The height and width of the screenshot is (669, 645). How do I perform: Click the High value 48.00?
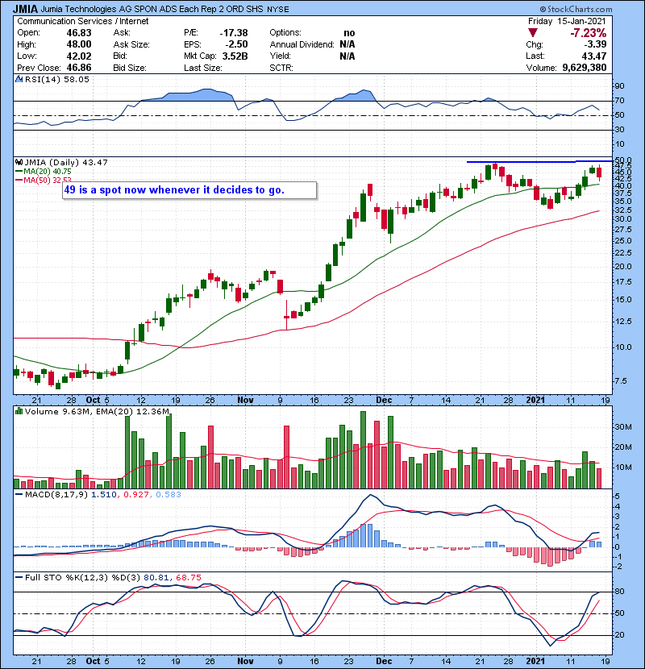click(79, 44)
